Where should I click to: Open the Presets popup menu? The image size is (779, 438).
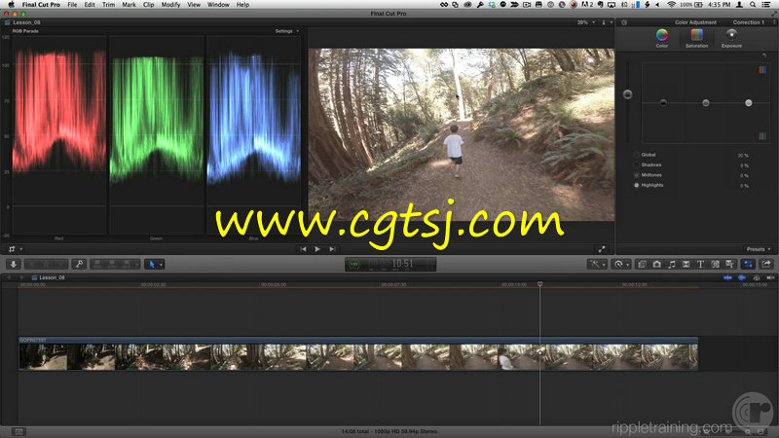(759, 249)
